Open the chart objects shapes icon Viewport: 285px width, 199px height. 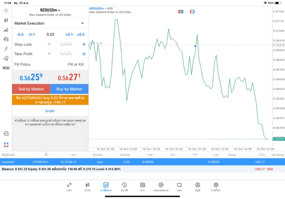pos(6,58)
